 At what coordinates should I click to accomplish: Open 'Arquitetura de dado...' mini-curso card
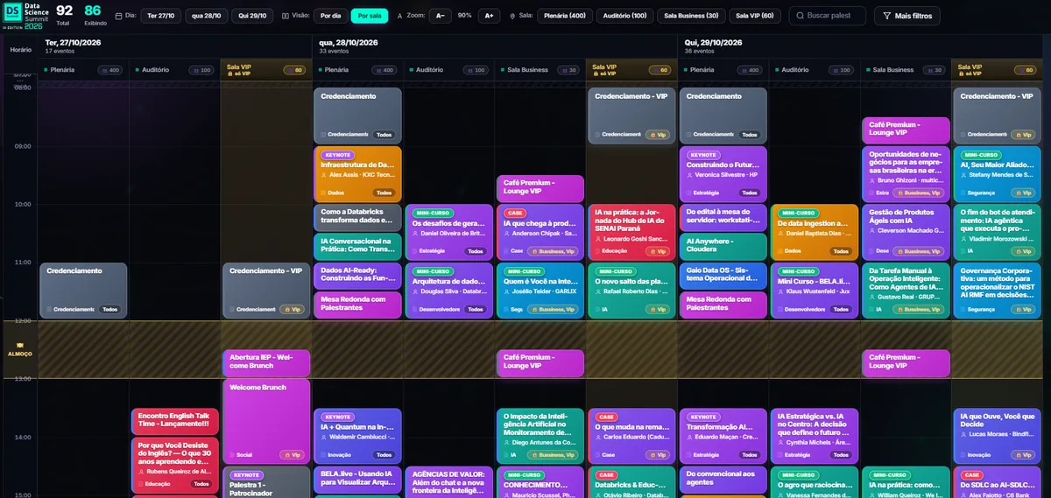click(x=448, y=290)
